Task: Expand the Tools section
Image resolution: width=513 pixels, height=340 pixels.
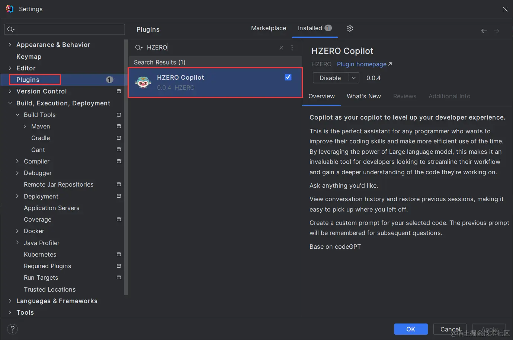Action: coord(10,312)
